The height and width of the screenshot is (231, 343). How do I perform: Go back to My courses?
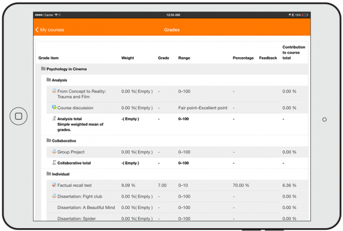(x=52, y=30)
